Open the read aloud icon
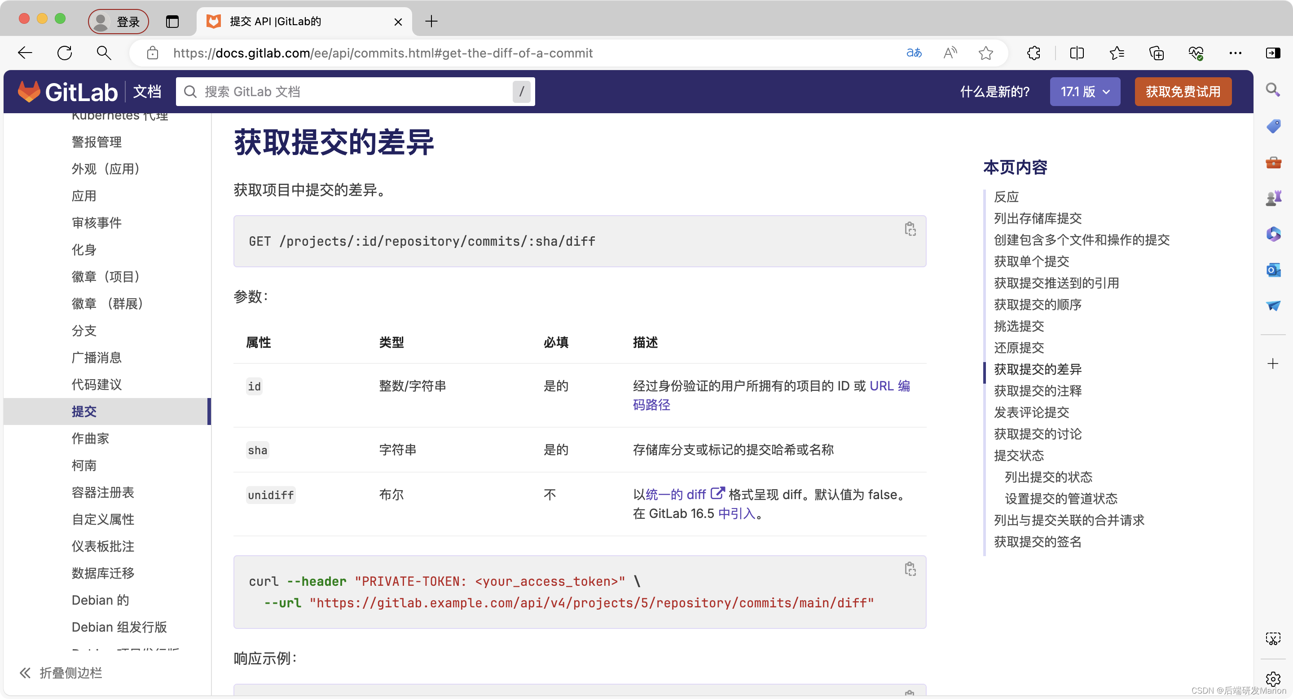Screen dimensions: 1293x699 click(950, 53)
